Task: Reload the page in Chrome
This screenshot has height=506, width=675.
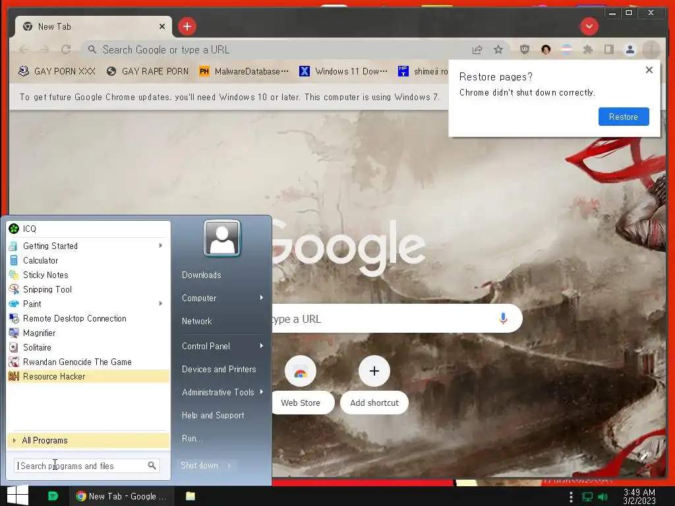Action: point(66,49)
